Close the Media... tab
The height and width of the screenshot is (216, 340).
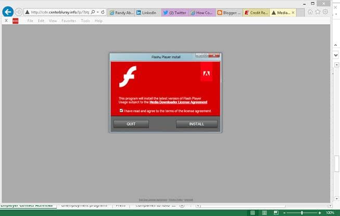tap(293, 13)
